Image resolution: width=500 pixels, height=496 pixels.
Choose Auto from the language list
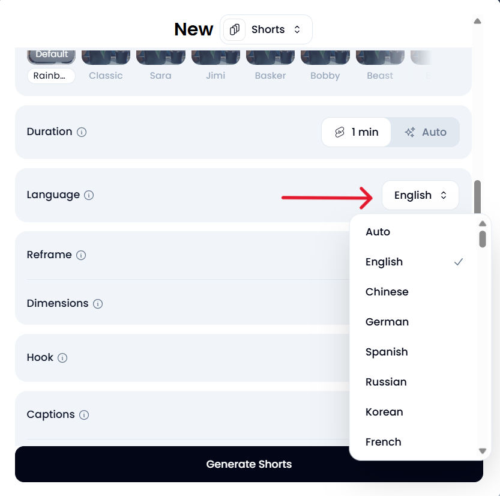[x=378, y=232]
